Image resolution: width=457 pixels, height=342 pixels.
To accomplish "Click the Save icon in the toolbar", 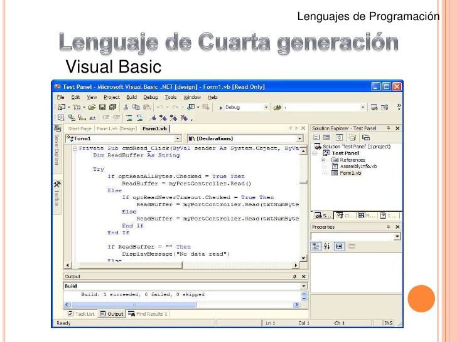I will (102, 107).
